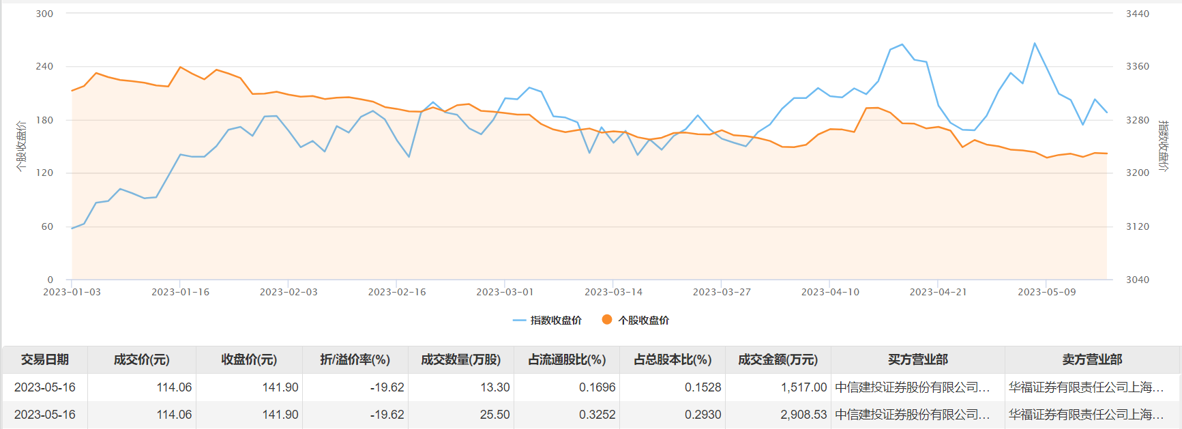This screenshot has height=429, width=1182.
Task: Click the 2,908.53 transaction amount
Action: click(804, 415)
